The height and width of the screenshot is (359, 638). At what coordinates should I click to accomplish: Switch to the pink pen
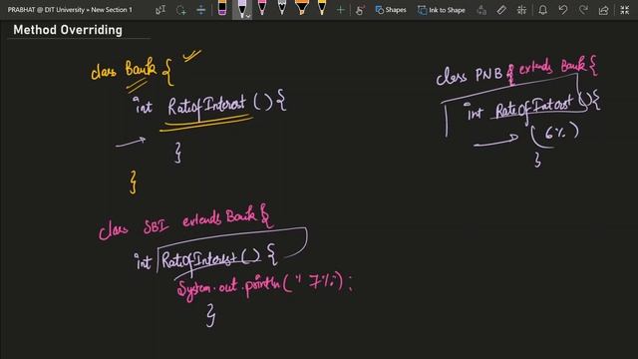click(x=262, y=8)
